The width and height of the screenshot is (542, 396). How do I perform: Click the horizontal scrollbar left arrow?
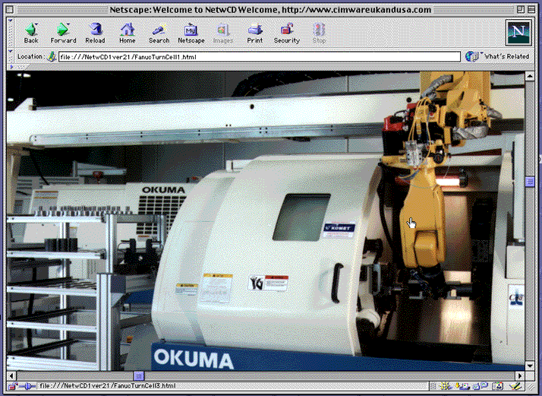point(11,375)
